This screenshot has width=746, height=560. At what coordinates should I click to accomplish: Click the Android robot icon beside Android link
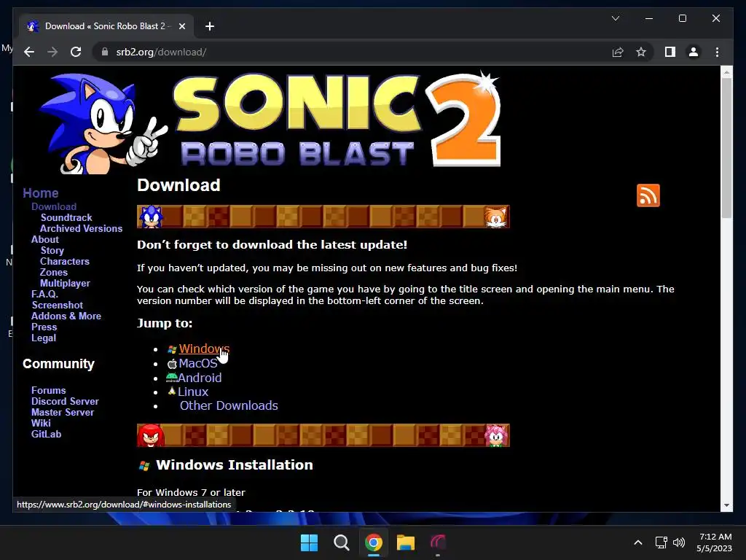point(171,377)
